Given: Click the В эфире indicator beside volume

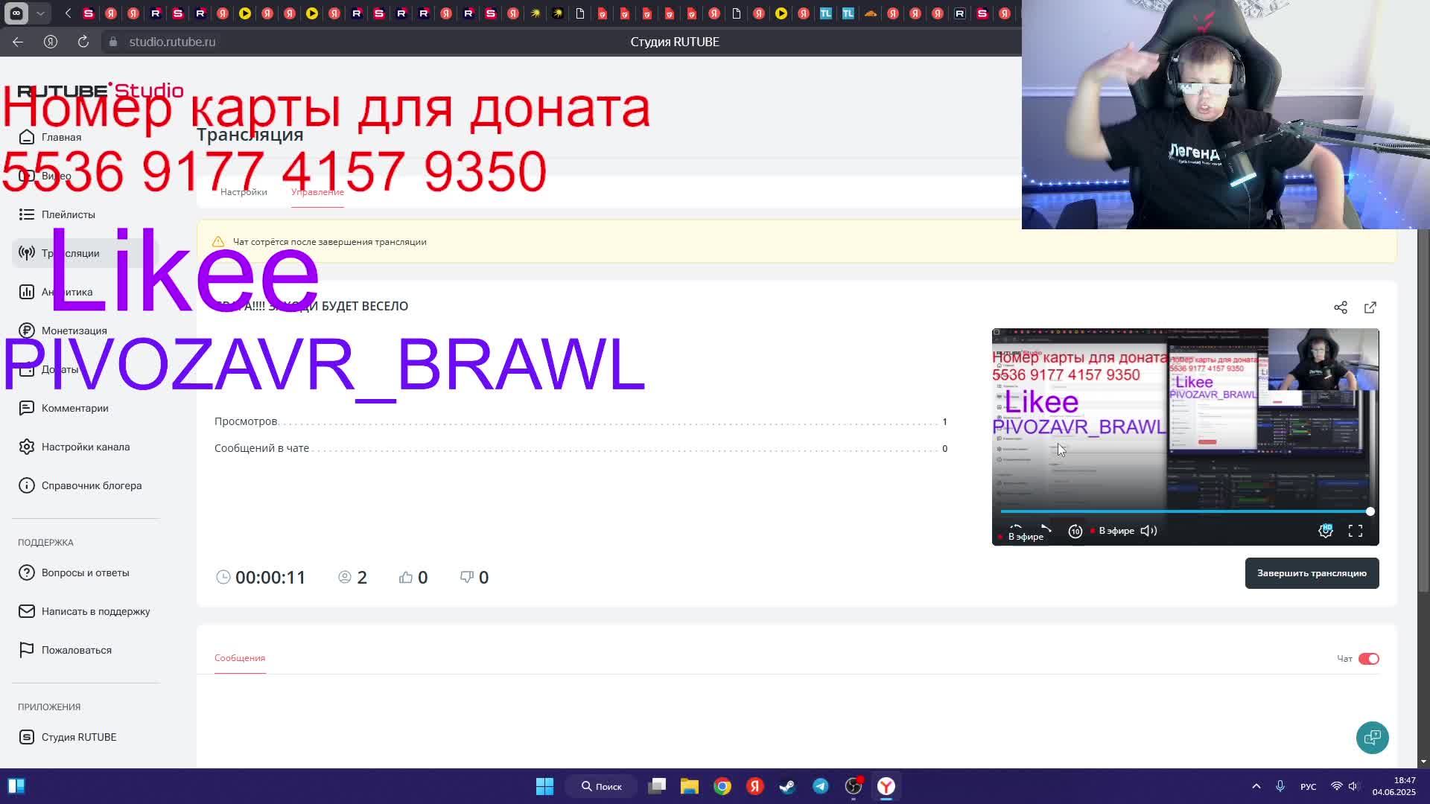Looking at the screenshot, I should point(1112,531).
